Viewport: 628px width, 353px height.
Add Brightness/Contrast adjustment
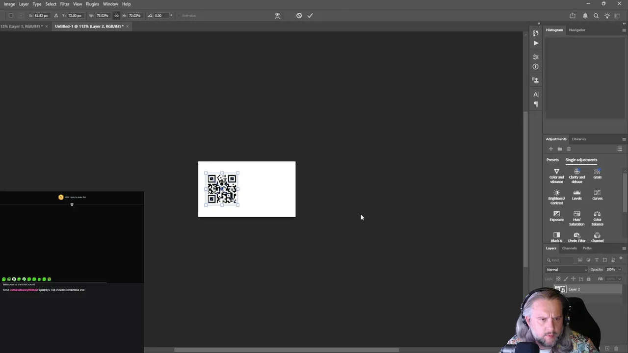pyautogui.click(x=556, y=198)
